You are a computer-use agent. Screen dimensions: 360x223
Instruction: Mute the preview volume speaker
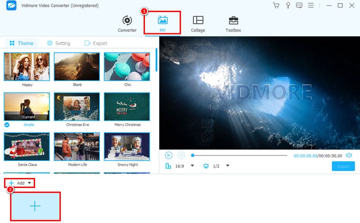[x=349, y=155]
